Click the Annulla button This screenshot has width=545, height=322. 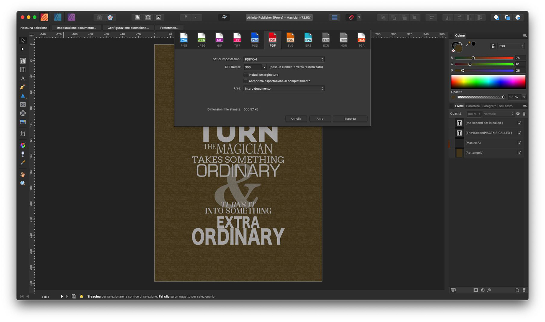[296, 119]
